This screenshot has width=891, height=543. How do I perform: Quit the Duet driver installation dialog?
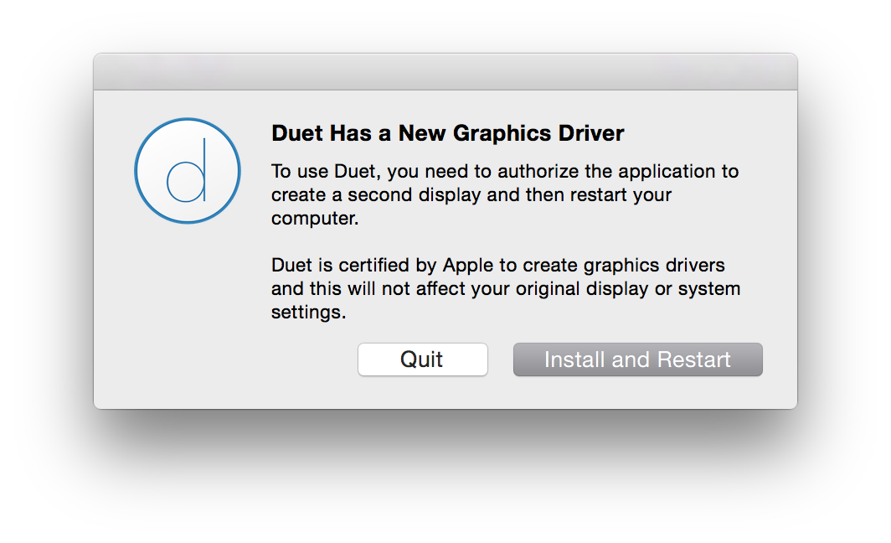(x=422, y=359)
